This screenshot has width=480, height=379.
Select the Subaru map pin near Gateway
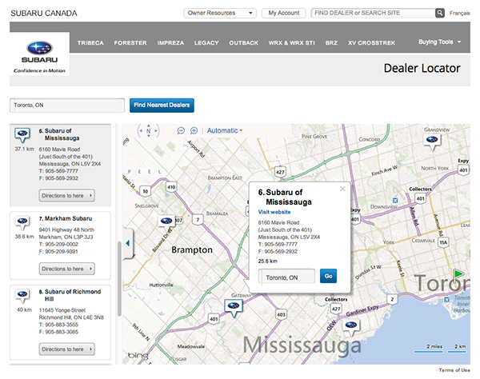[x=234, y=307]
